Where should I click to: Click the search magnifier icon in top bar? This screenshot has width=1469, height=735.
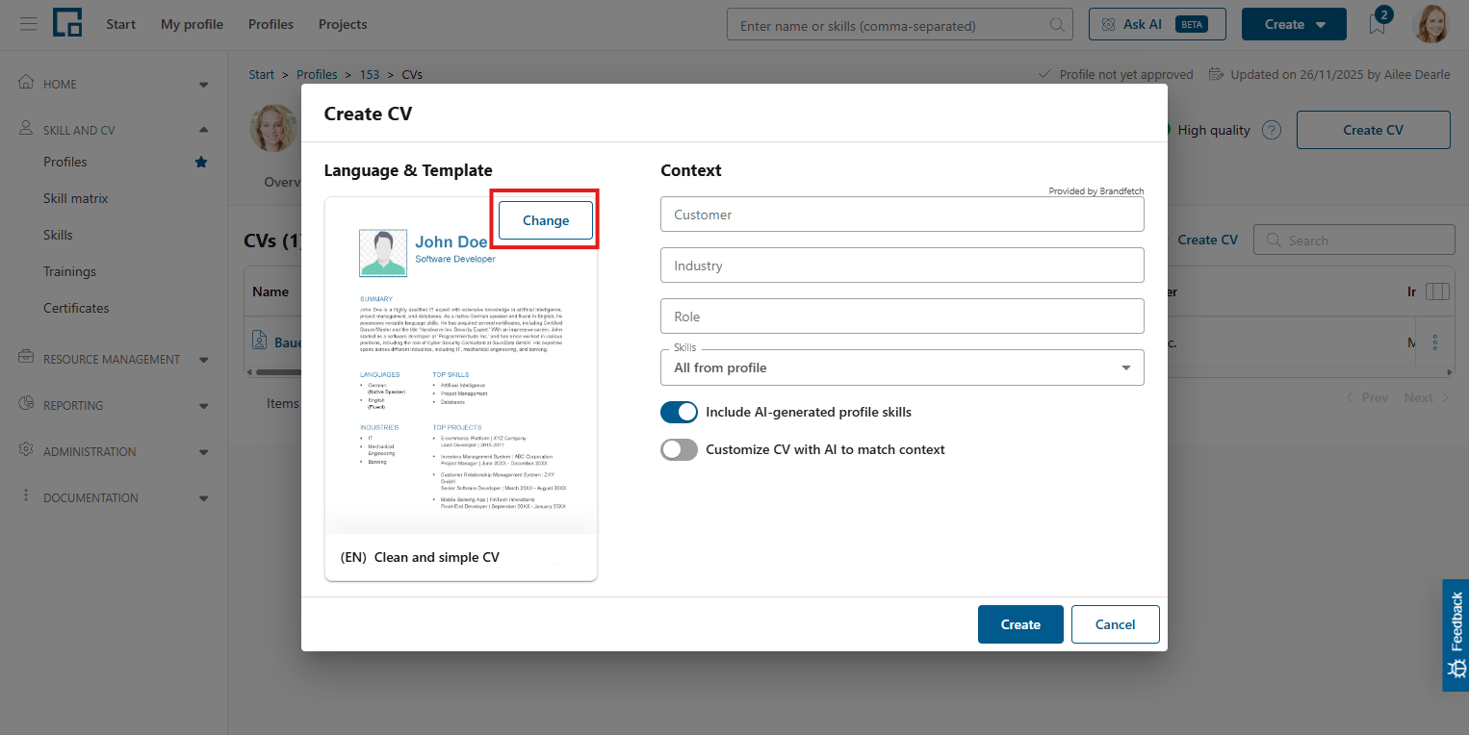pos(1056,25)
